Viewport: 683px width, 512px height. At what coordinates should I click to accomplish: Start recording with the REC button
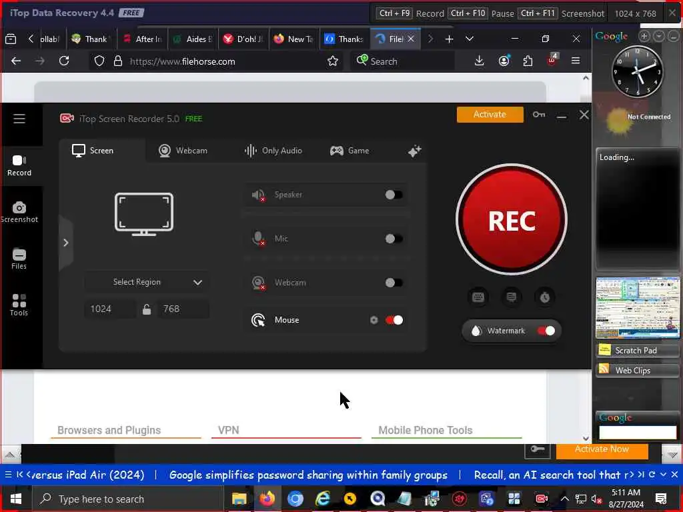[x=512, y=219]
